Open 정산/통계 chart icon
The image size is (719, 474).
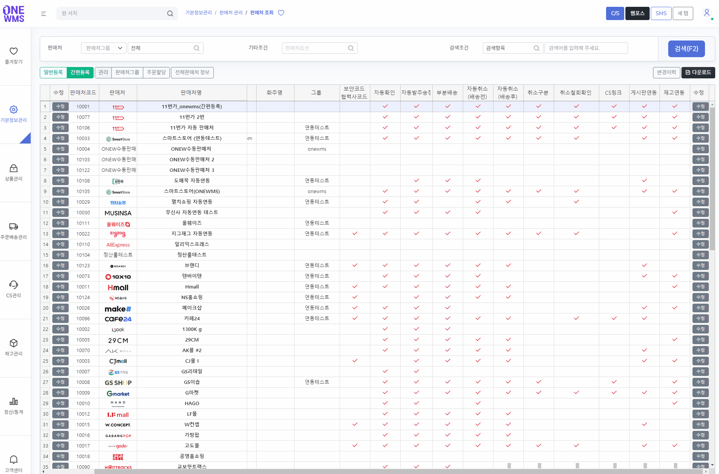[14, 402]
